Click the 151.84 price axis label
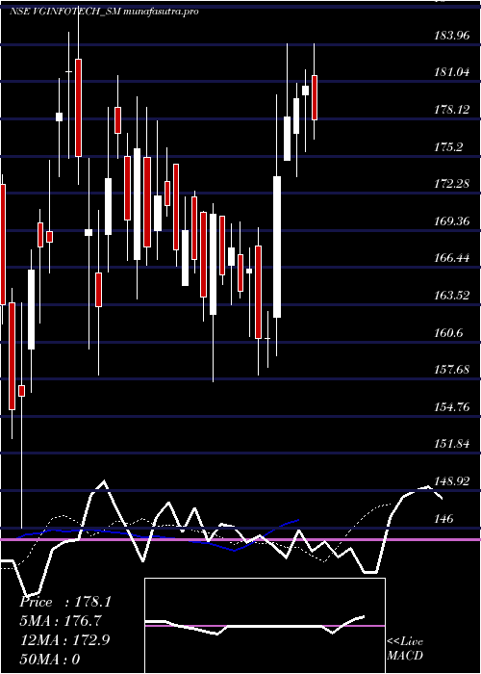 click(452, 444)
